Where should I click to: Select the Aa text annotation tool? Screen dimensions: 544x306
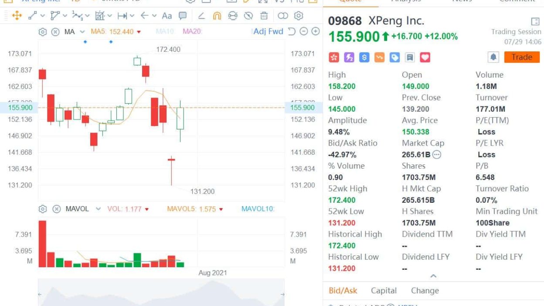click(167, 16)
